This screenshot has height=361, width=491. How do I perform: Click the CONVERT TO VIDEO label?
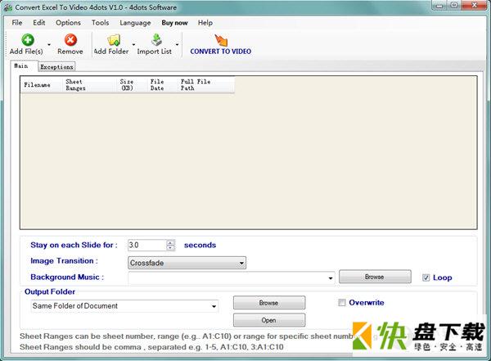(221, 52)
